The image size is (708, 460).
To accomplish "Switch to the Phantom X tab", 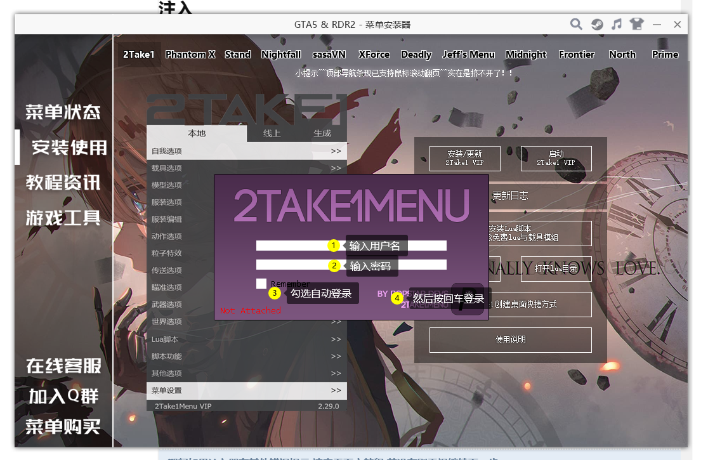I will tap(190, 55).
